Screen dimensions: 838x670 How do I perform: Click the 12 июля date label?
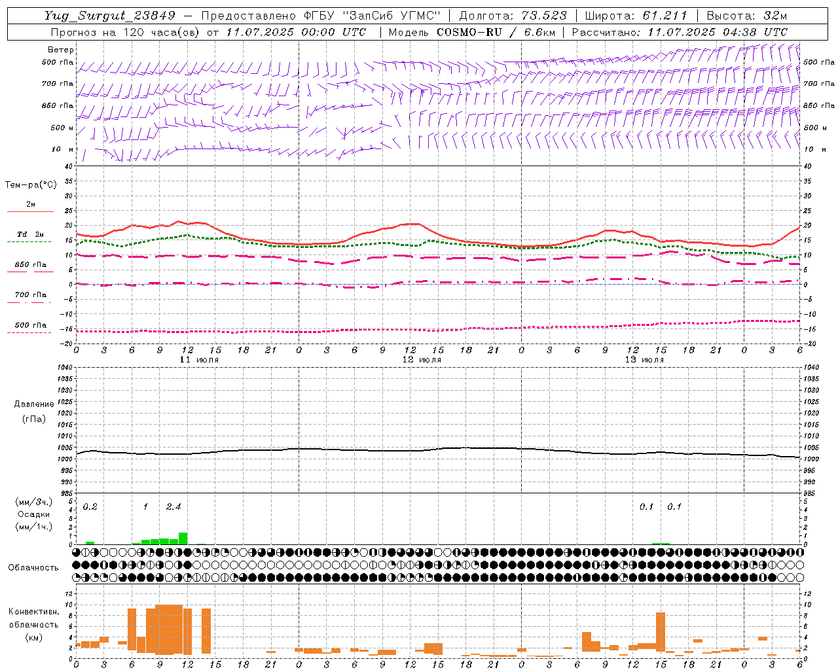(422, 360)
